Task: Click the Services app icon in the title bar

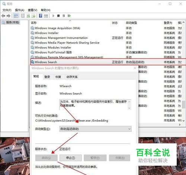Action: point(4,4)
